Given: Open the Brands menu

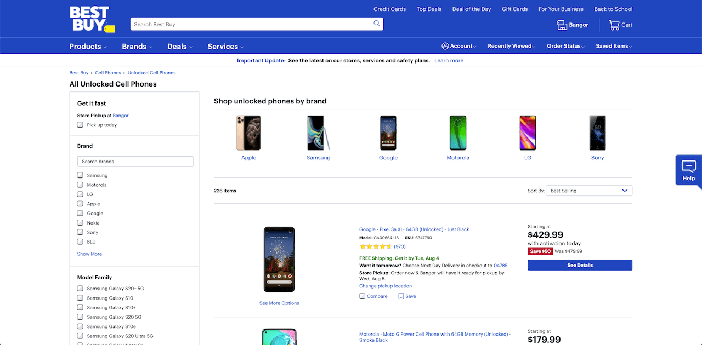Looking at the screenshot, I should pos(136,46).
